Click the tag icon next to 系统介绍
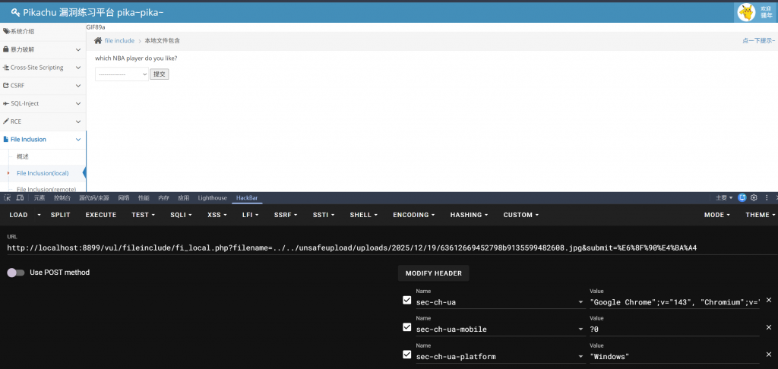Screen dimensions: 778x369 pyautogui.click(x=6, y=31)
